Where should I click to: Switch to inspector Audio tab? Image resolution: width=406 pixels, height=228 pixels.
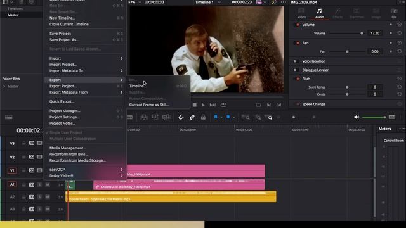pyautogui.click(x=320, y=13)
